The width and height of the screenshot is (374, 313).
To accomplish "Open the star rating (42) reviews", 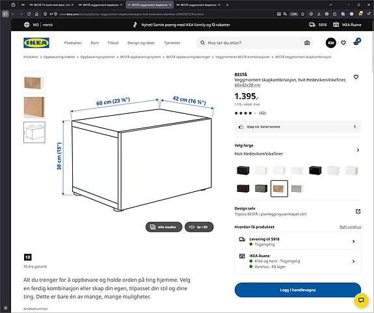I will point(250,113).
